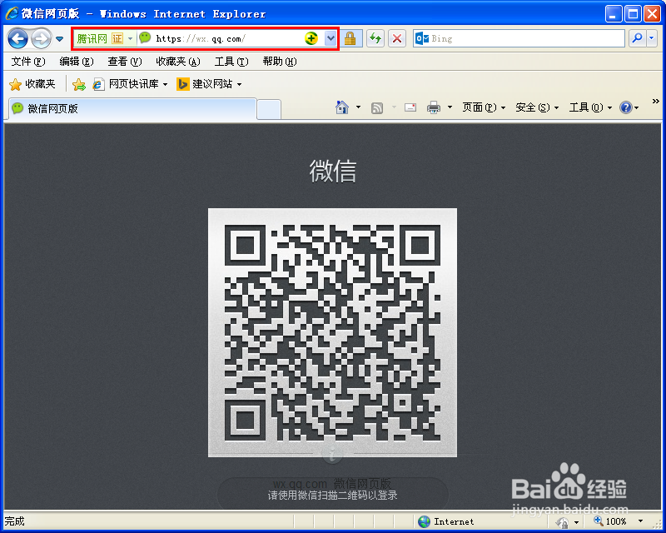The height and width of the screenshot is (533, 666).
Task: Refresh the page with green arrows icon
Action: (x=375, y=38)
